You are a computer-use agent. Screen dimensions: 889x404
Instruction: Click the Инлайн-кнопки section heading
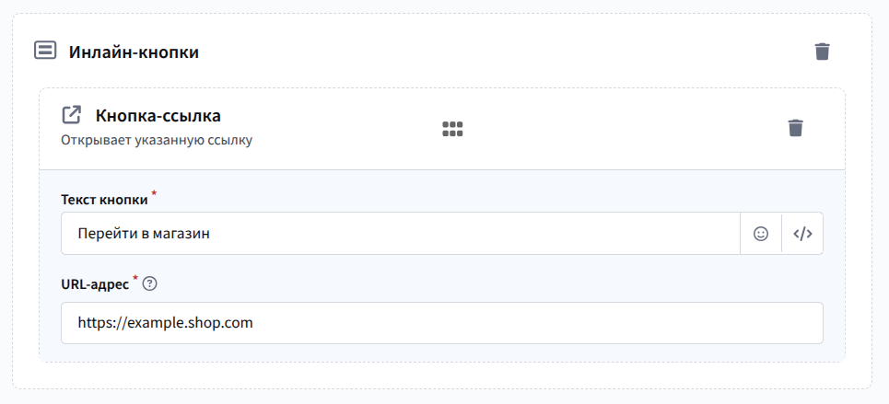pyautogui.click(x=134, y=52)
